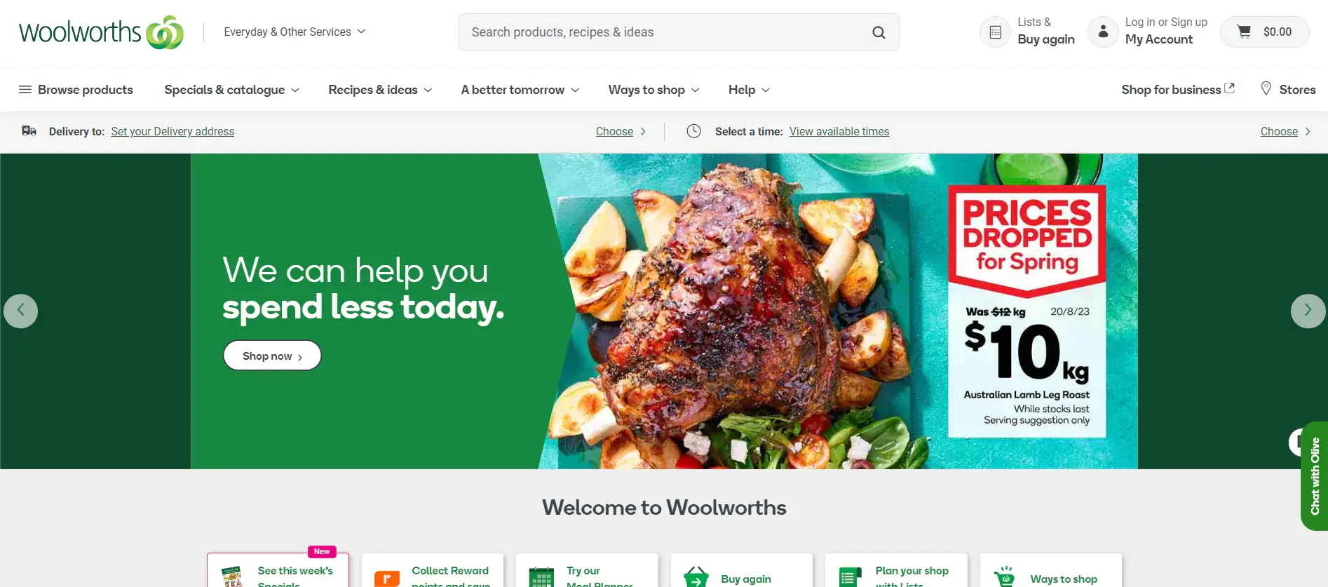The height and width of the screenshot is (587, 1328).
Task: Click the View available times link
Action: click(x=839, y=131)
